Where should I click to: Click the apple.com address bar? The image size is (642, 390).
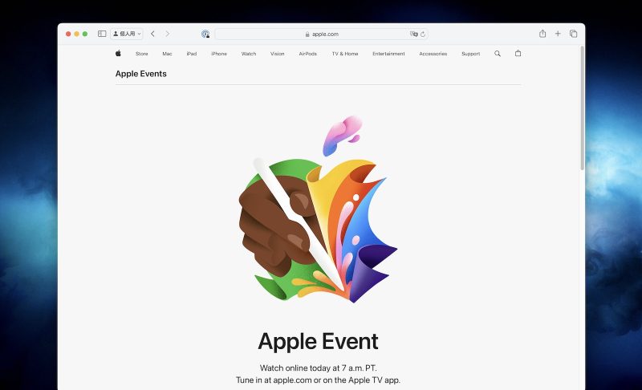(322, 34)
